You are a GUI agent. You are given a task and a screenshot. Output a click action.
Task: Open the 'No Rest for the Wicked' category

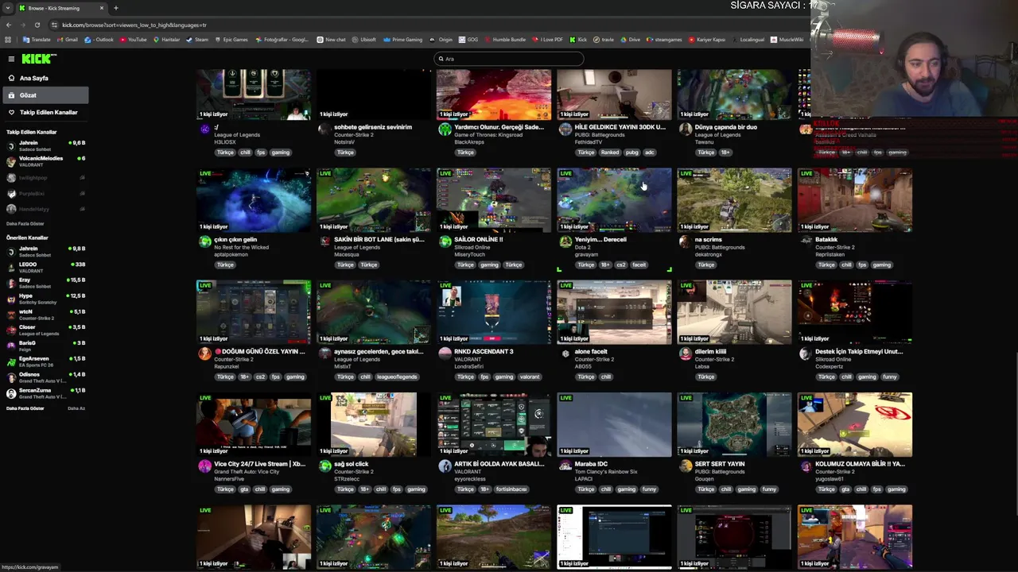pyautogui.click(x=242, y=247)
